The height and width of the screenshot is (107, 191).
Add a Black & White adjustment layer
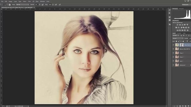click(x=181, y=28)
